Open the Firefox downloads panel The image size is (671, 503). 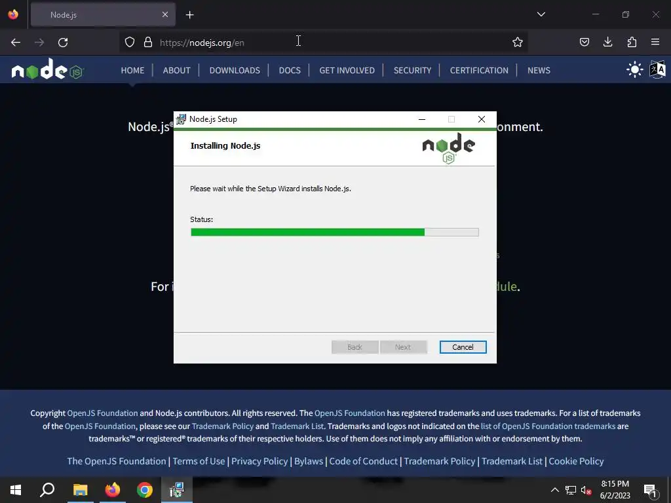[607, 42]
